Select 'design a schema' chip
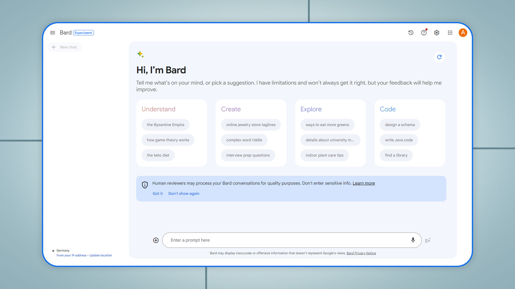 400,125
